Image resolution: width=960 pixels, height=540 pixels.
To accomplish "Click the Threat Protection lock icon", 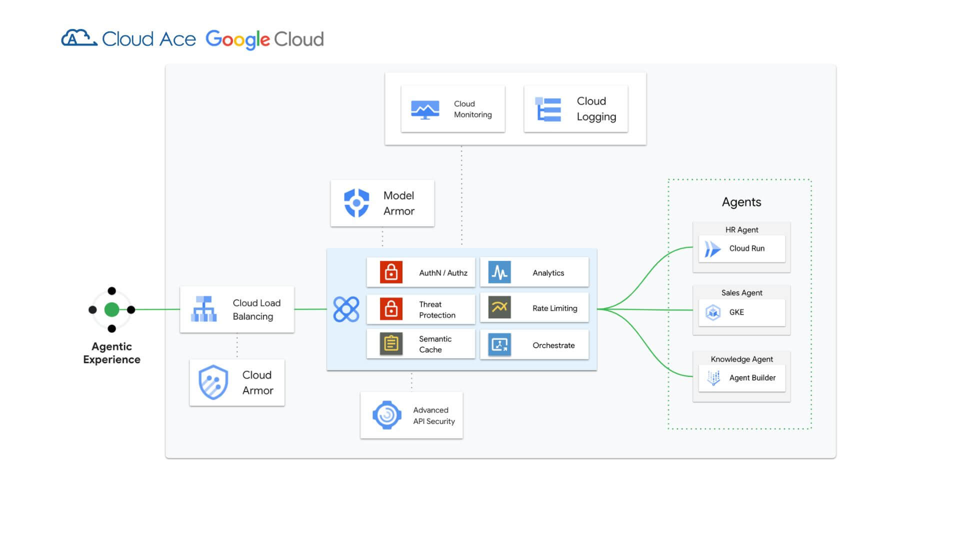I will 391,309.
